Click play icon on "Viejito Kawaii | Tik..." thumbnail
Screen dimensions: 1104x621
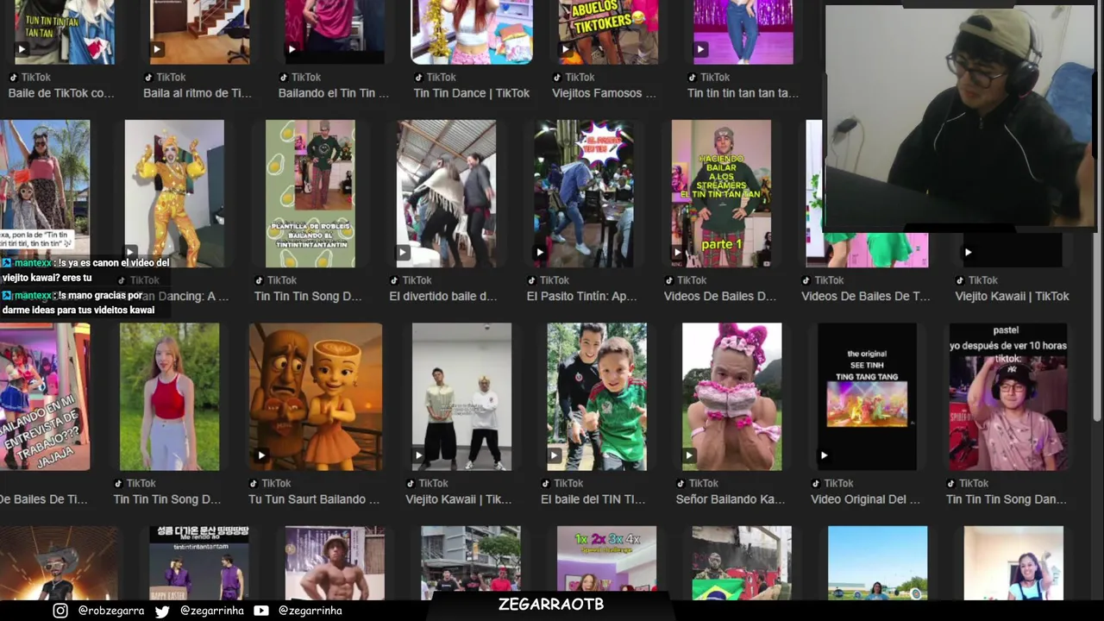(418, 455)
